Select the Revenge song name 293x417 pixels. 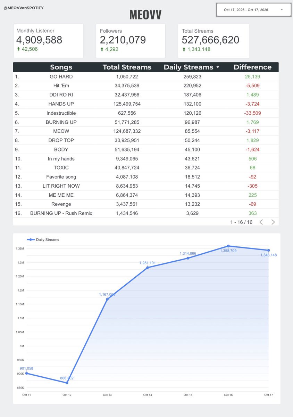click(x=61, y=204)
